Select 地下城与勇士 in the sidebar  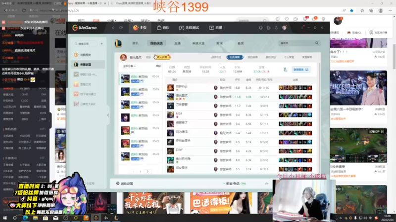click(x=88, y=94)
